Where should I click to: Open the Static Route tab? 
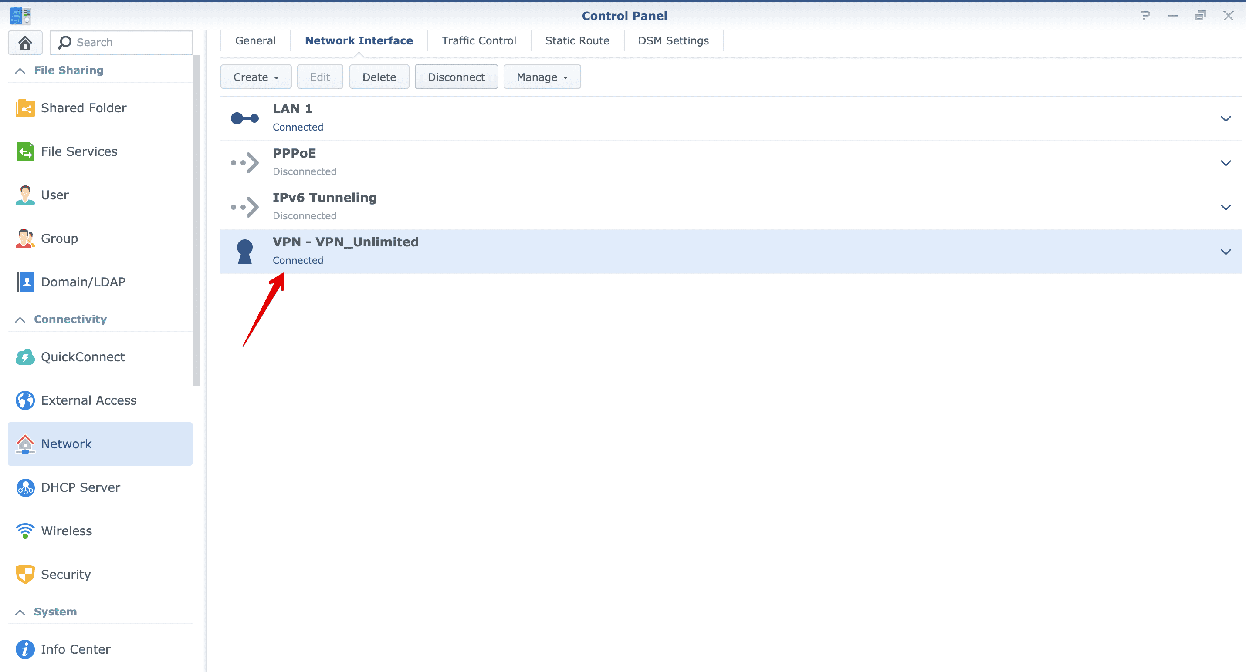577,40
